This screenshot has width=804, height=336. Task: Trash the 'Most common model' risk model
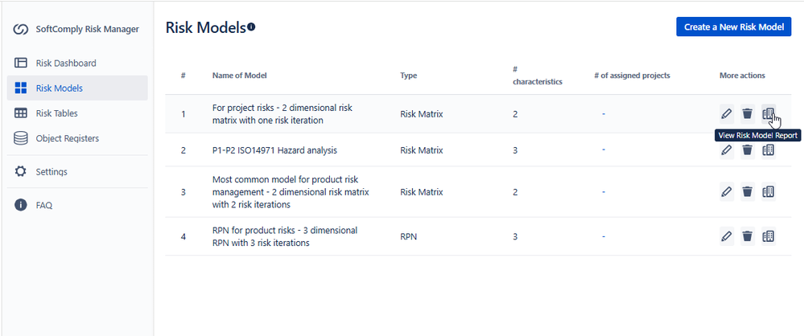pos(748,191)
